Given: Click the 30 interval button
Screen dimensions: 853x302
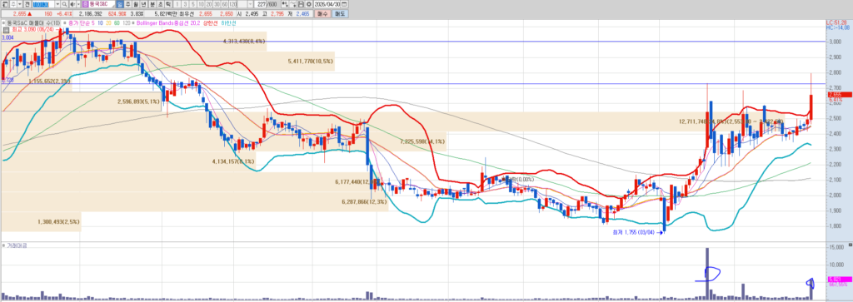Looking at the screenshot, I should (217, 4).
